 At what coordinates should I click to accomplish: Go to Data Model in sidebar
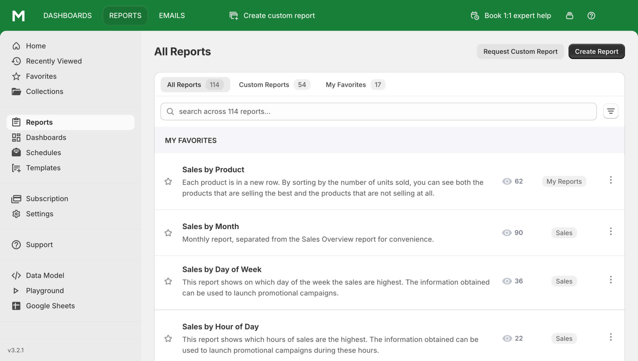pos(45,275)
